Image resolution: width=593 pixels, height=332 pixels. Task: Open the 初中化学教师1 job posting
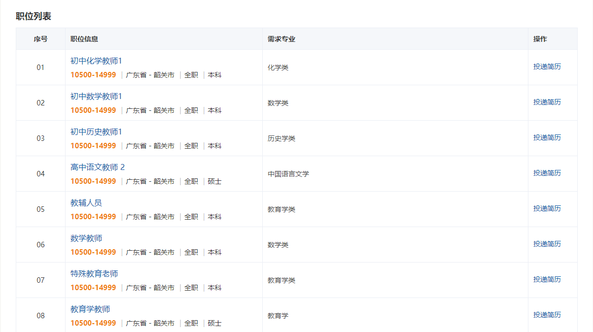[96, 61]
